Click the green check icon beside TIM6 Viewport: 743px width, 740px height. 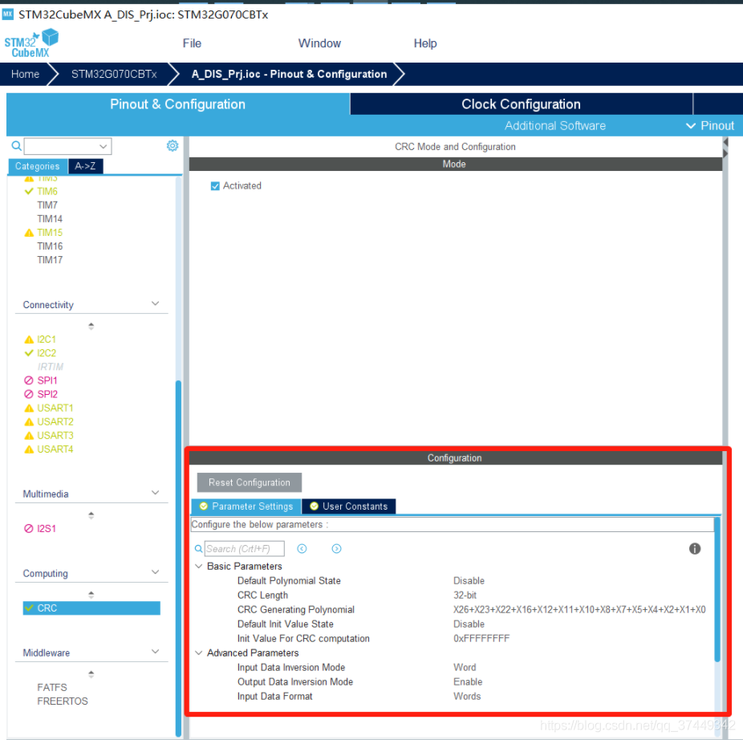coord(29,192)
